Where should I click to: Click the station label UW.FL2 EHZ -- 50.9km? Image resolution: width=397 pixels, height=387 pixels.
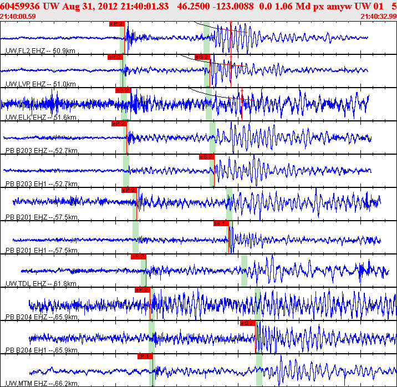pos(40,51)
